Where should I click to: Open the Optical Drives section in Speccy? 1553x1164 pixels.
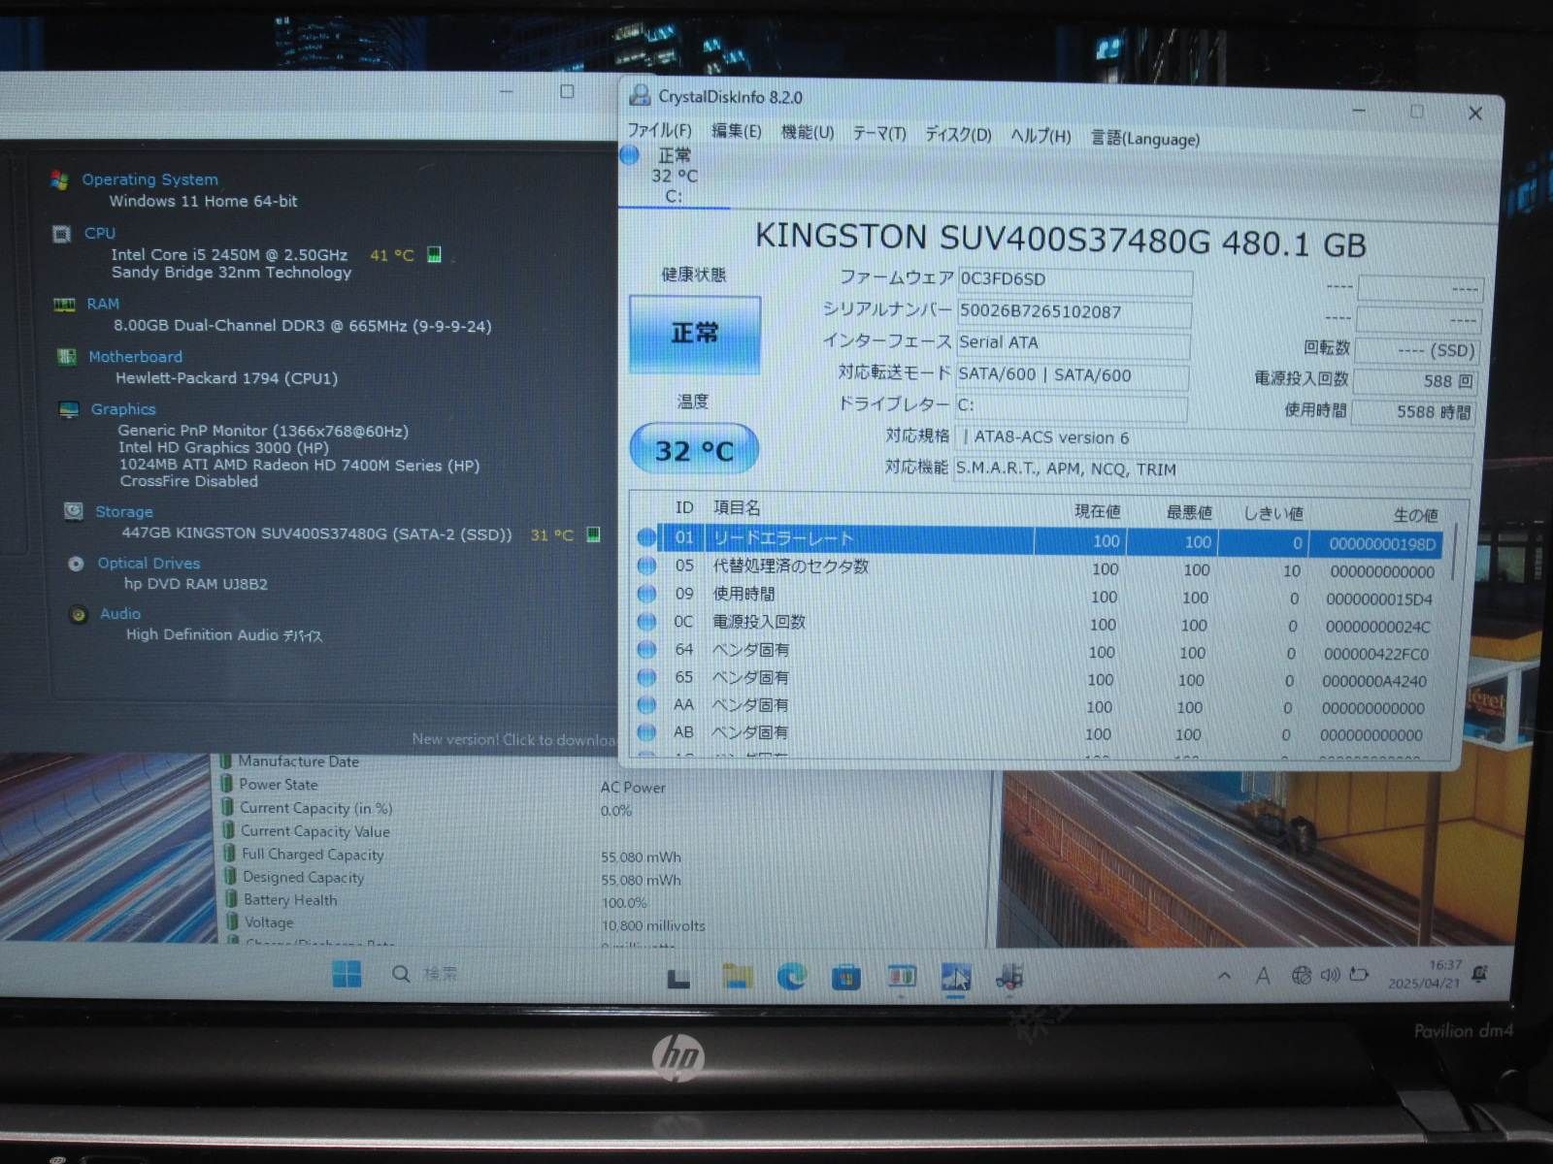[149, 564]
